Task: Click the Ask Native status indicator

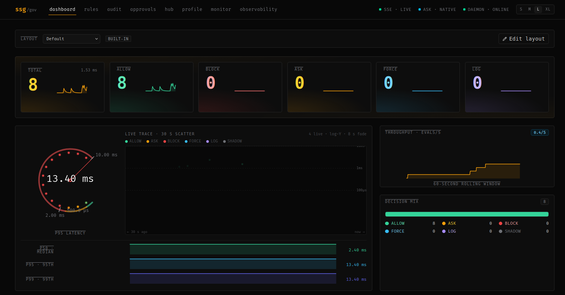Action: 437,9
